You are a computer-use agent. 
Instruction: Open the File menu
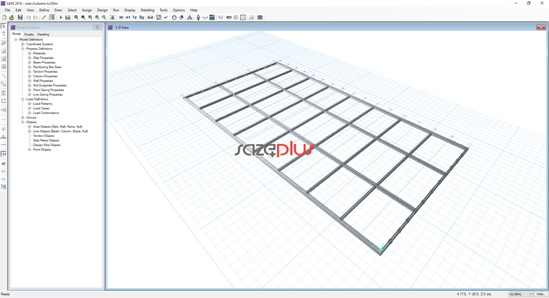pos(8,10)
